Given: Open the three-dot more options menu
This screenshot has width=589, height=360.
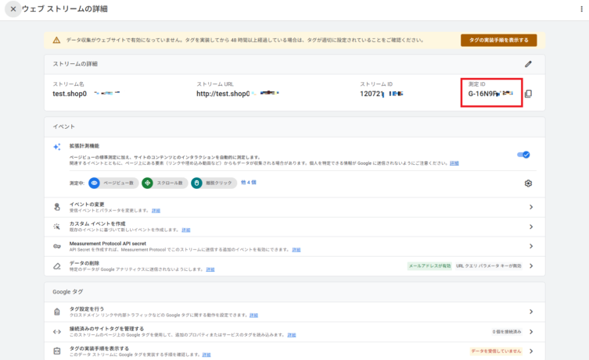Looking at the screenshot, I should [581, 9].
